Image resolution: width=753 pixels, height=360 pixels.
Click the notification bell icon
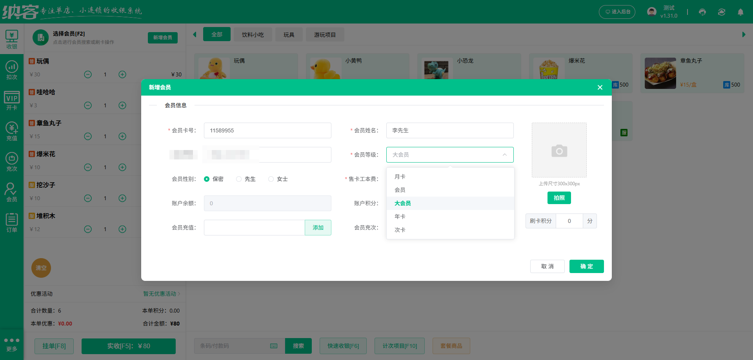[x=740, y=12]
